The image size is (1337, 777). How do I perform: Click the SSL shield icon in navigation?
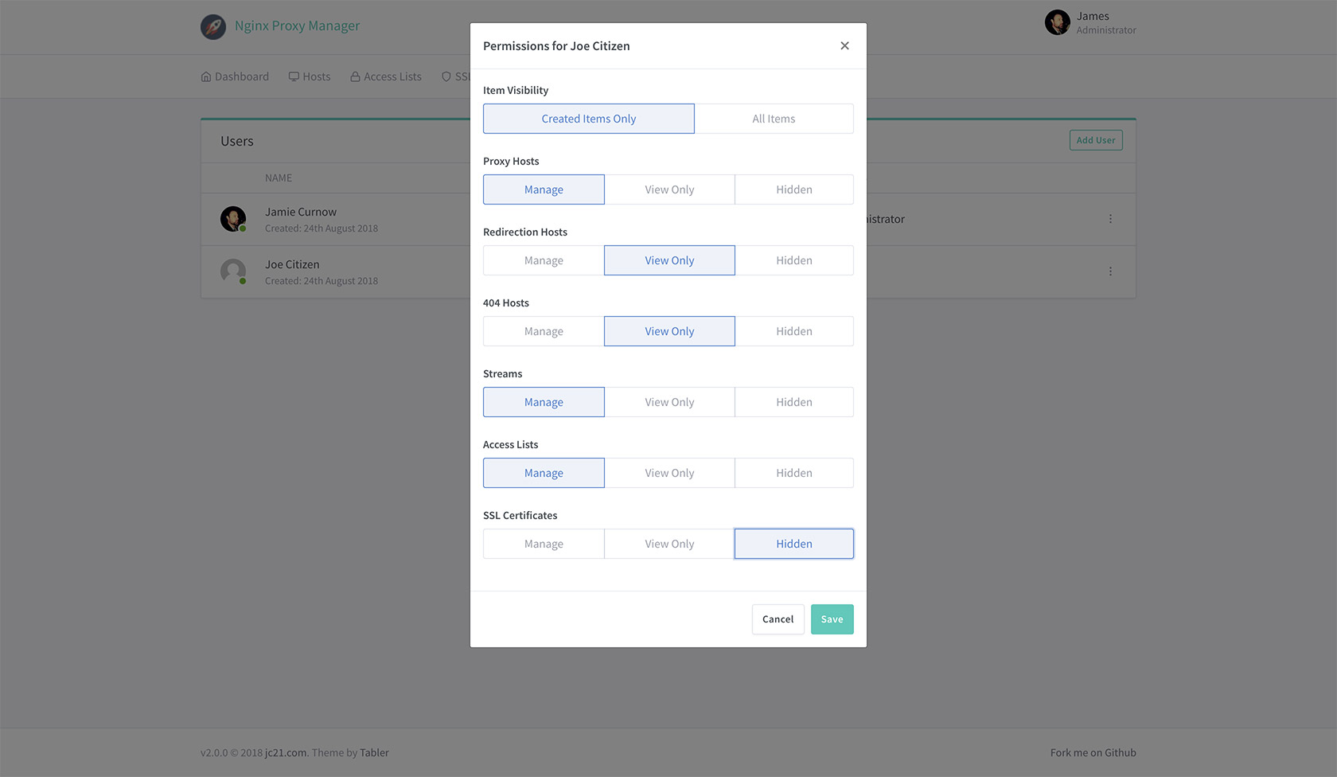(x=446, y=76)
